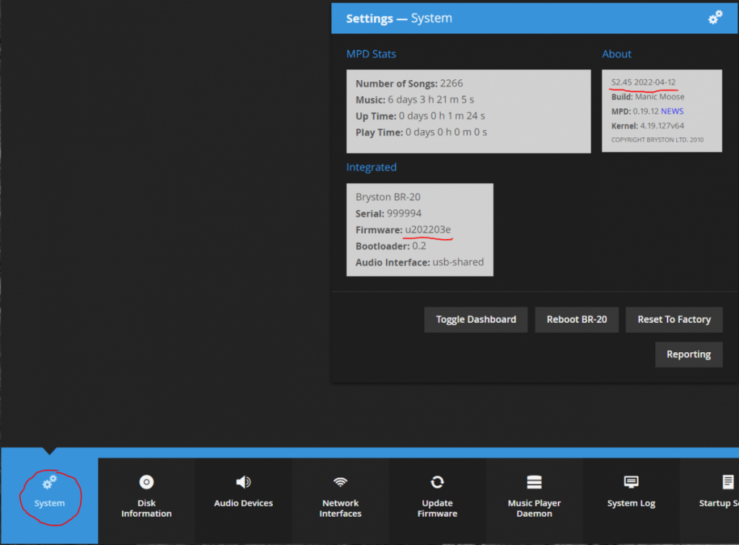Screen dimensions: 739x545
Task: Select Update Firmware menu label
Action: coord(437,508)
